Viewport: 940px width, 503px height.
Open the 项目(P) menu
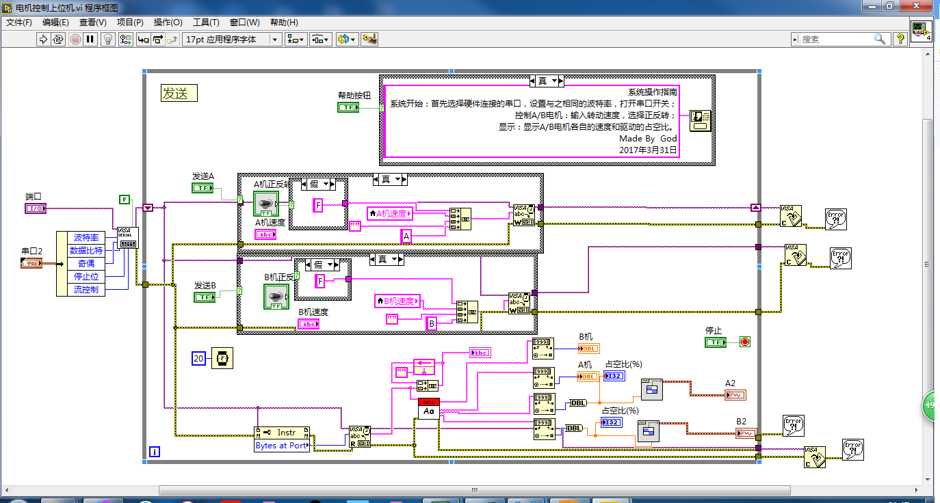pyautogui.click(x=130, y=22)
